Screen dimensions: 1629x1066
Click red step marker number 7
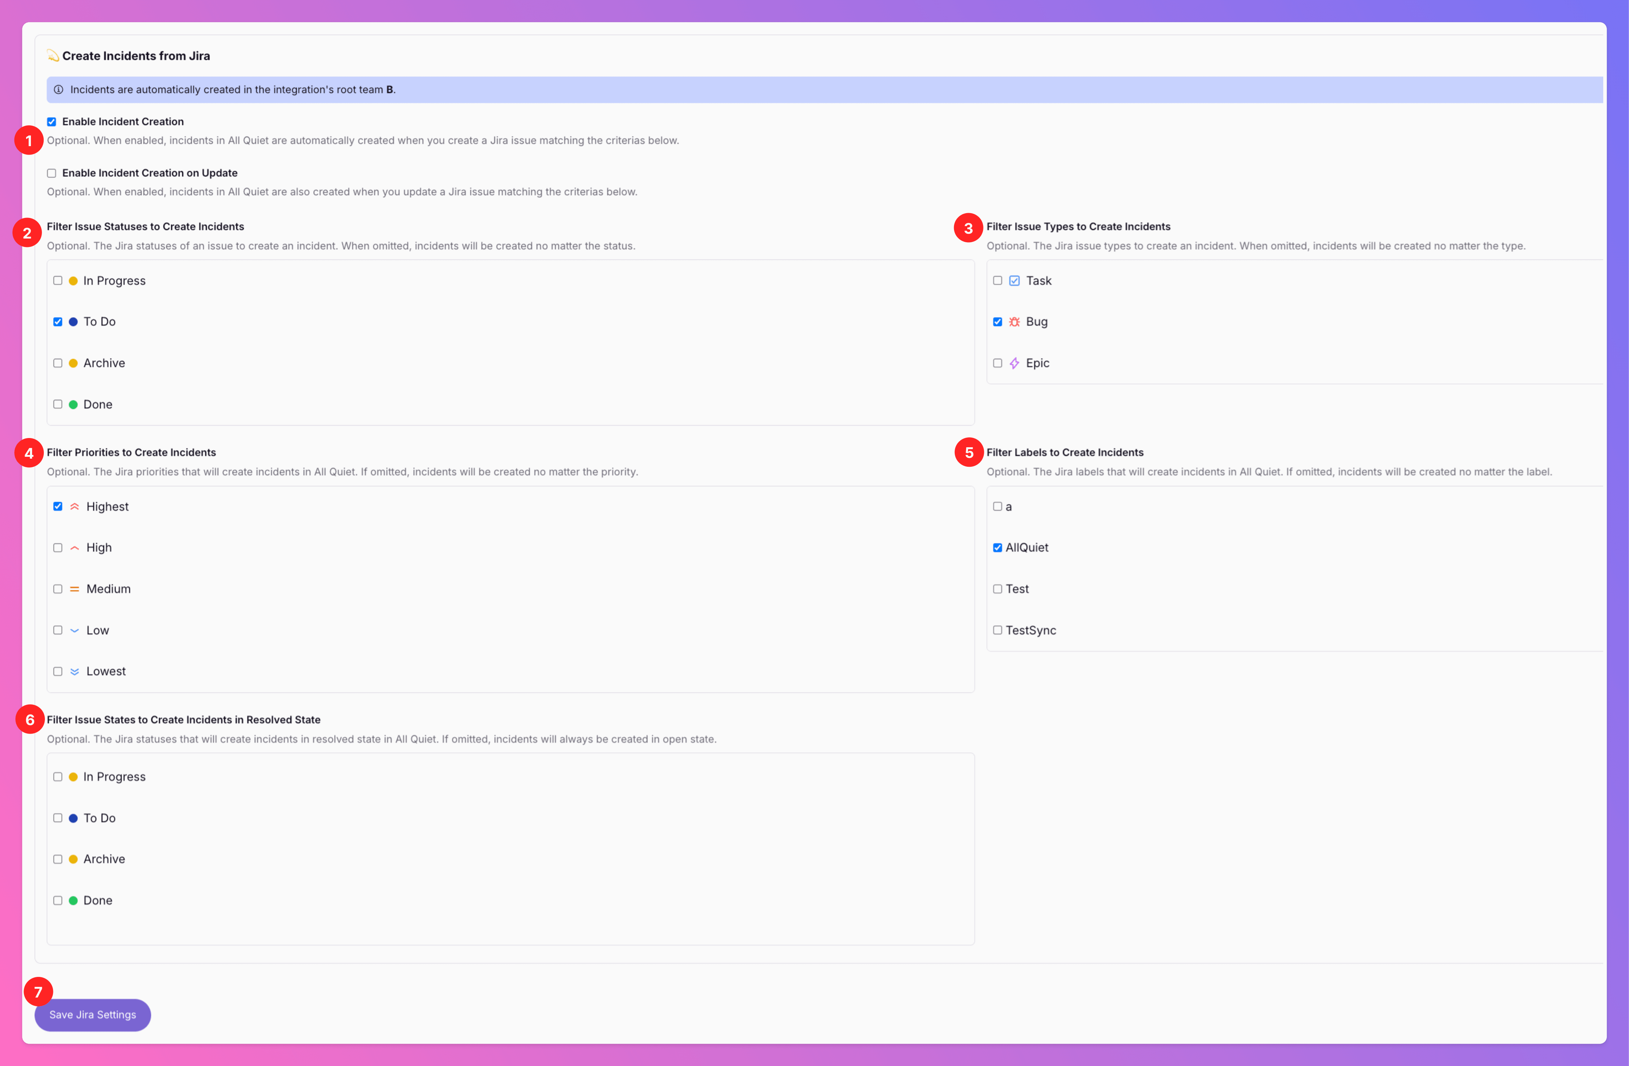(38, 992)
